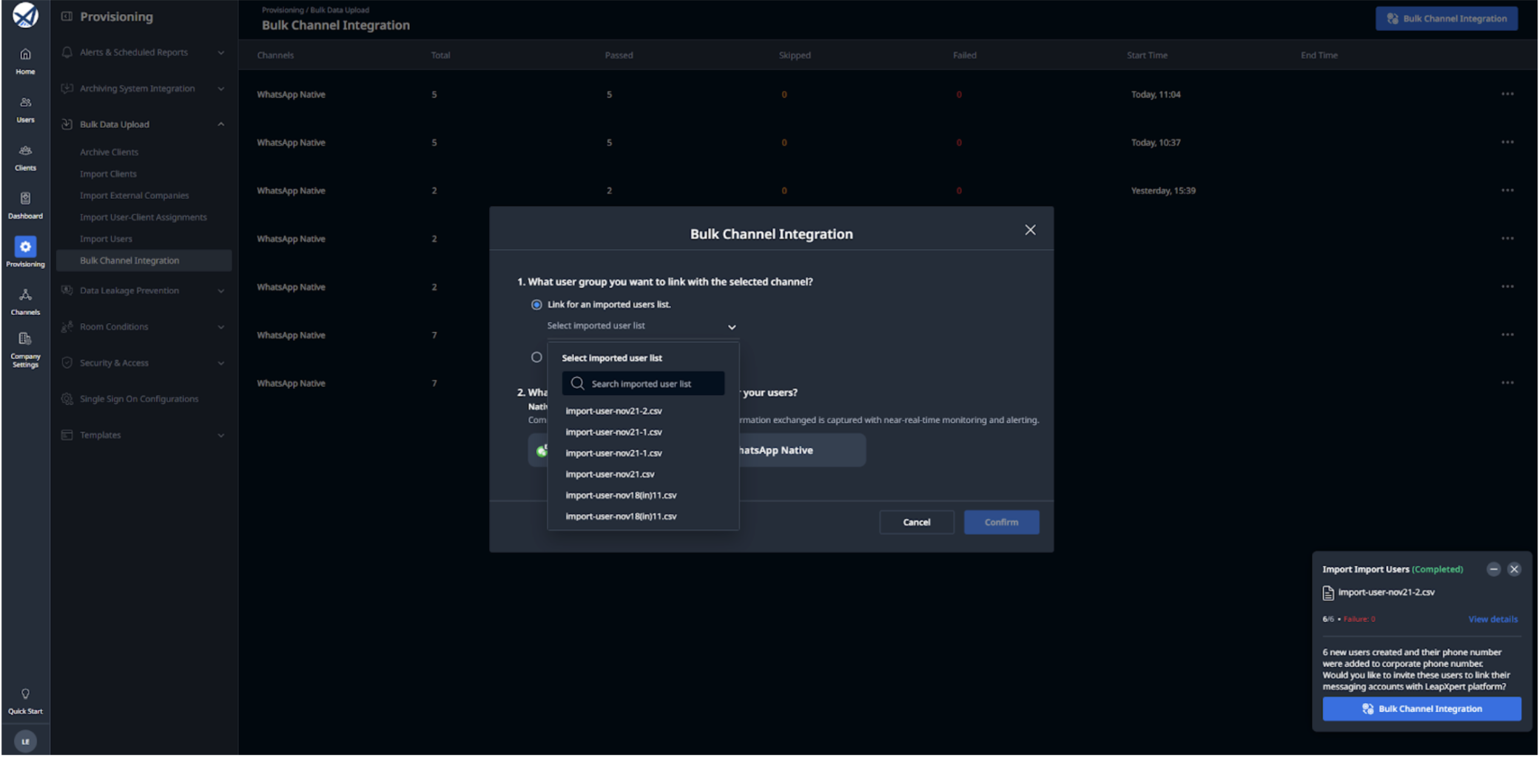This screenshot has height=760, width=1539.
Task: Click 'Today, 11:04' start time cell
Action: [1156, 95]
